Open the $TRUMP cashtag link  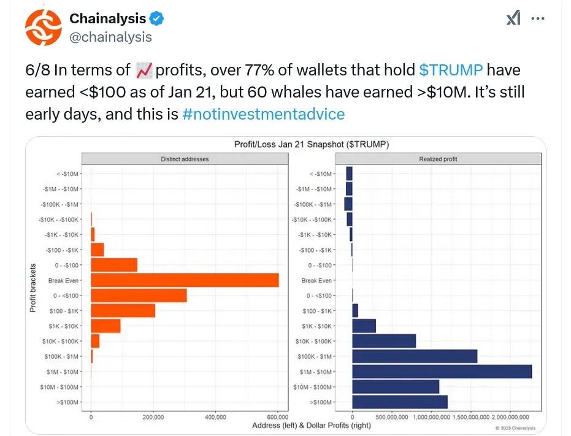click(x=451, y=69)
